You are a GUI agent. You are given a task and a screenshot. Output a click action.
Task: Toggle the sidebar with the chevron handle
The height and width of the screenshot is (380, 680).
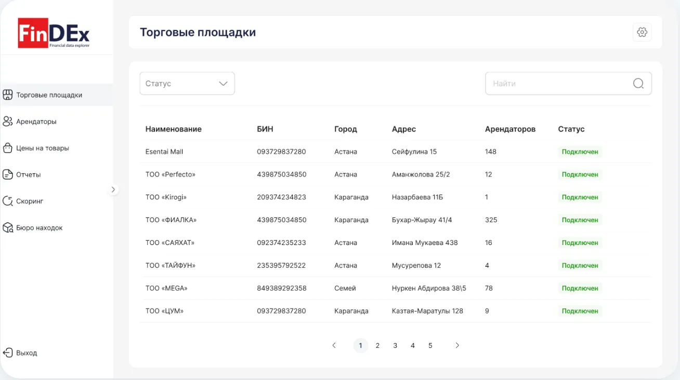113,189
